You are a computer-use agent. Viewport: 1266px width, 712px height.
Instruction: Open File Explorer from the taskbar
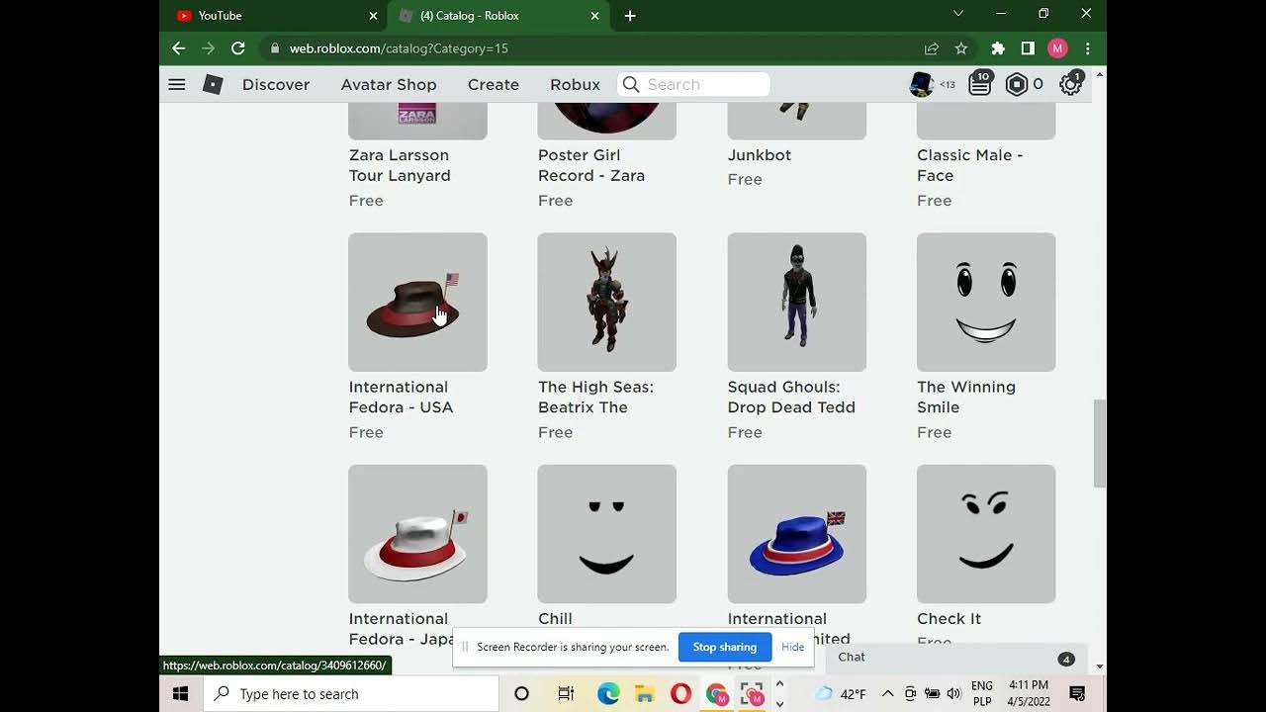point(644,694)
